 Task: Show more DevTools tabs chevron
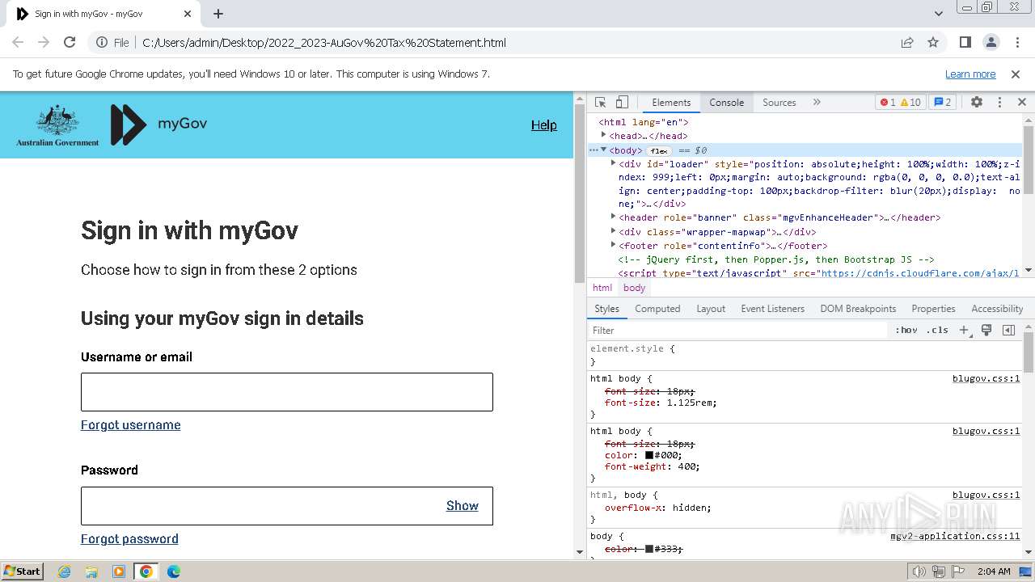pyautogui.click(x=817, y=103)
